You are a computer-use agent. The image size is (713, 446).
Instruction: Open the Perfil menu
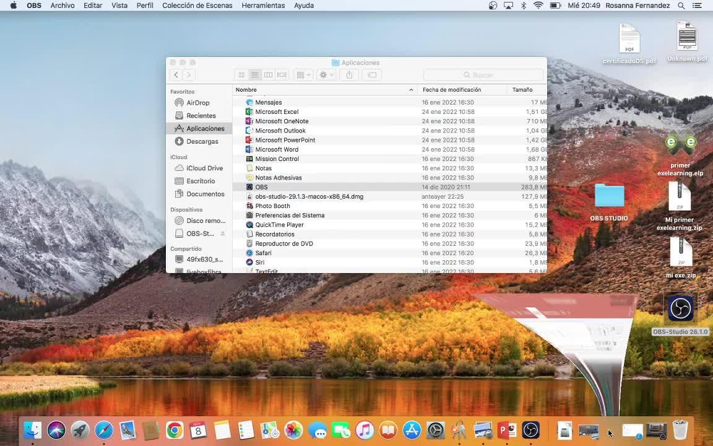(145, 6)
